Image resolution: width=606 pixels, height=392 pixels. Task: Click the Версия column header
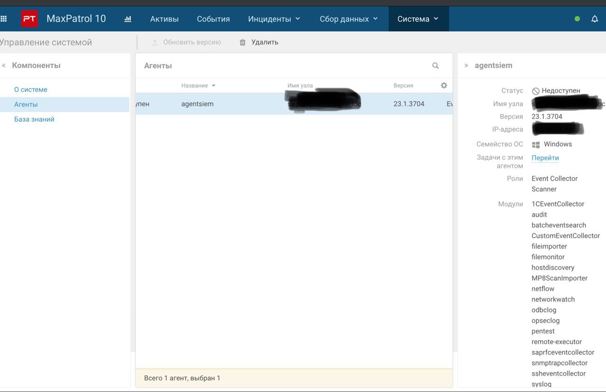pyautogui.click(x=403, y=86)
